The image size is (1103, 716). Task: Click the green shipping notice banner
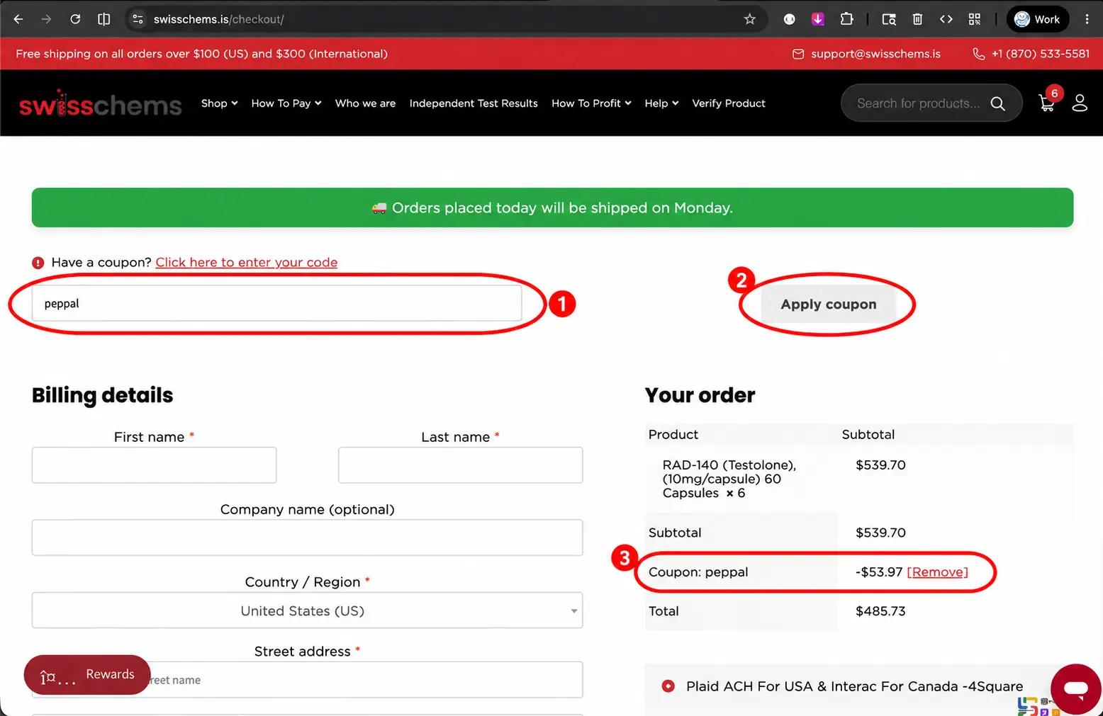click(x=552, y=208)
